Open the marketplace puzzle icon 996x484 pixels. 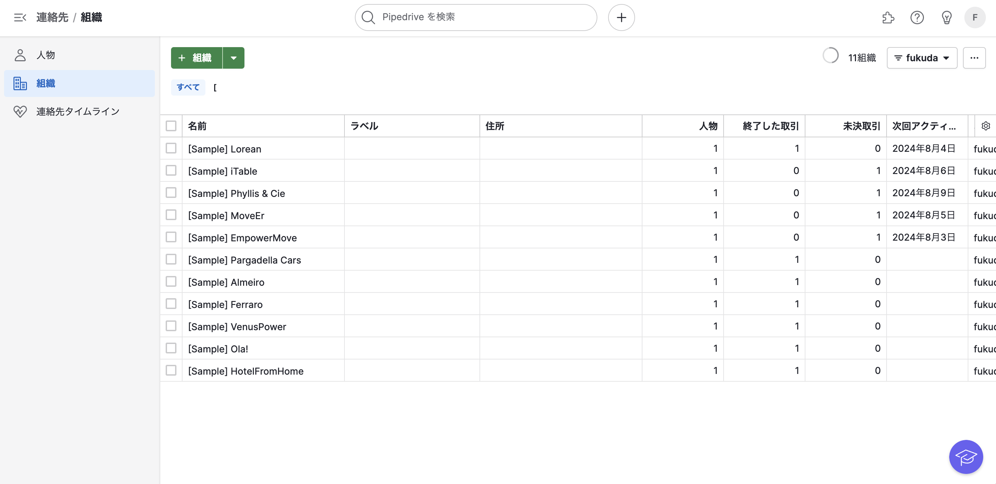tap(888, 18)
